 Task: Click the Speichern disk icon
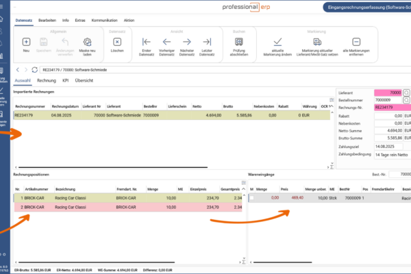coord(44,42)
